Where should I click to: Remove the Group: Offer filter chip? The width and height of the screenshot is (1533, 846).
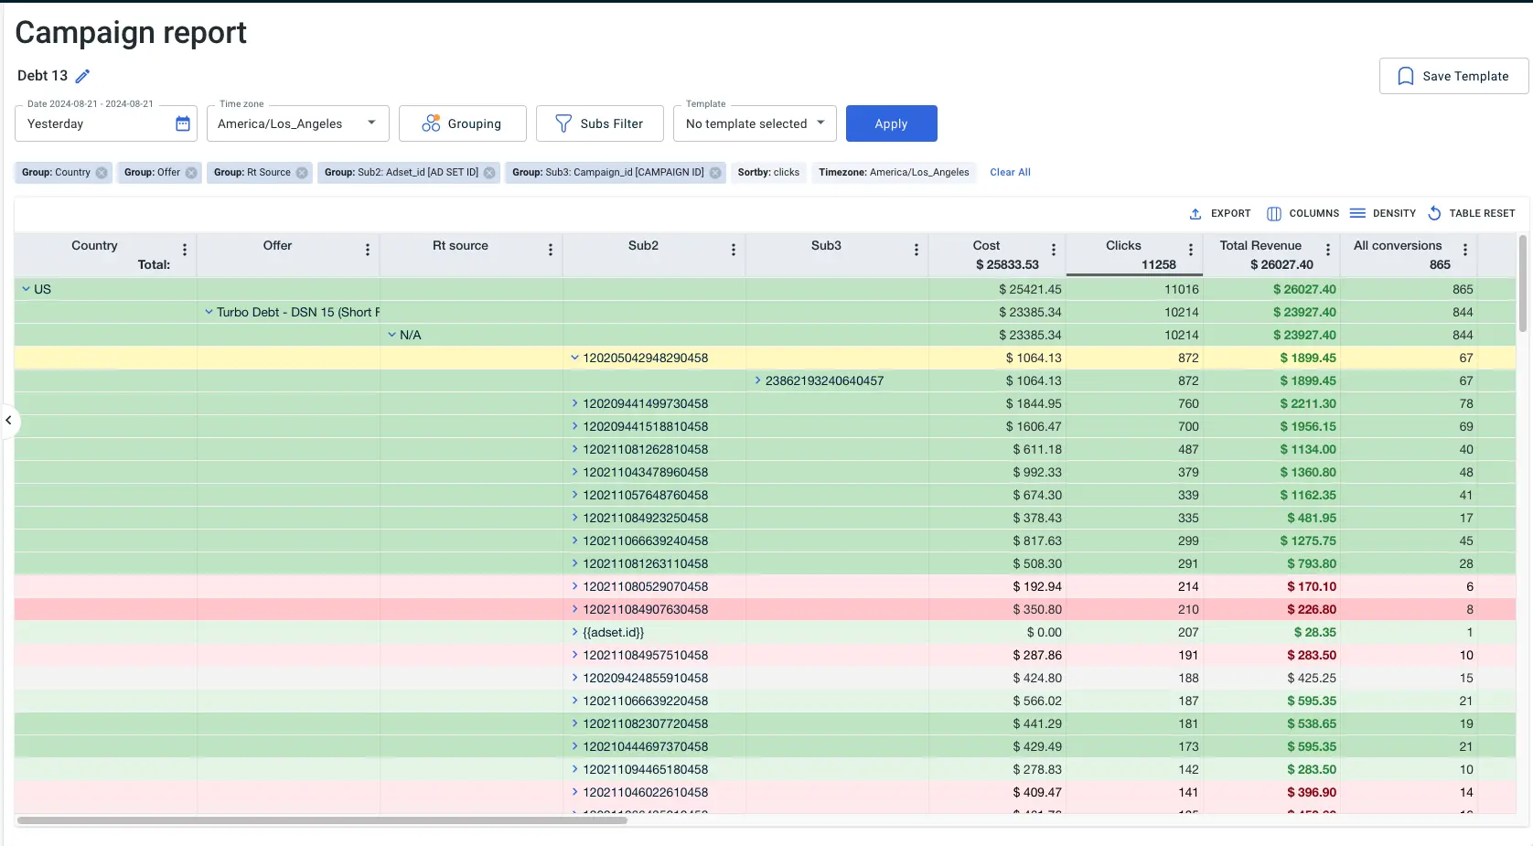pos(191,173)
